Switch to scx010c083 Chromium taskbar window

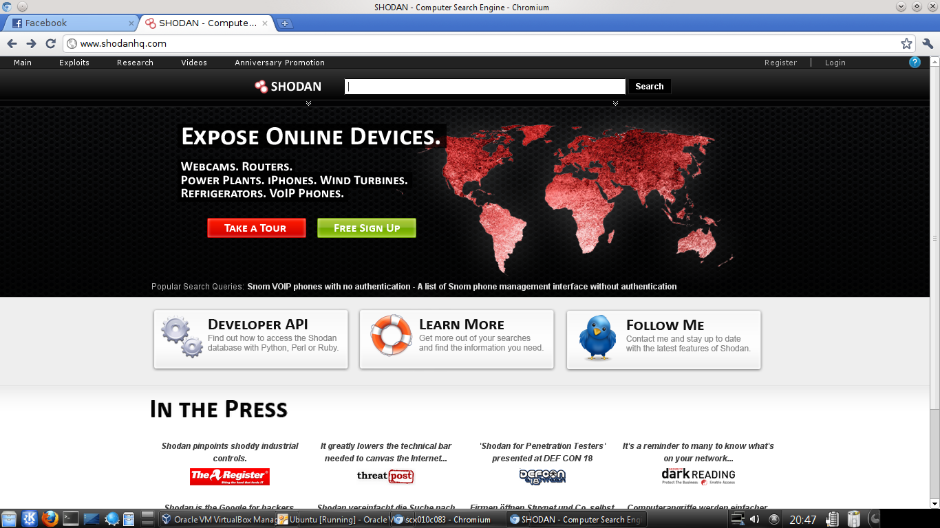449,520
